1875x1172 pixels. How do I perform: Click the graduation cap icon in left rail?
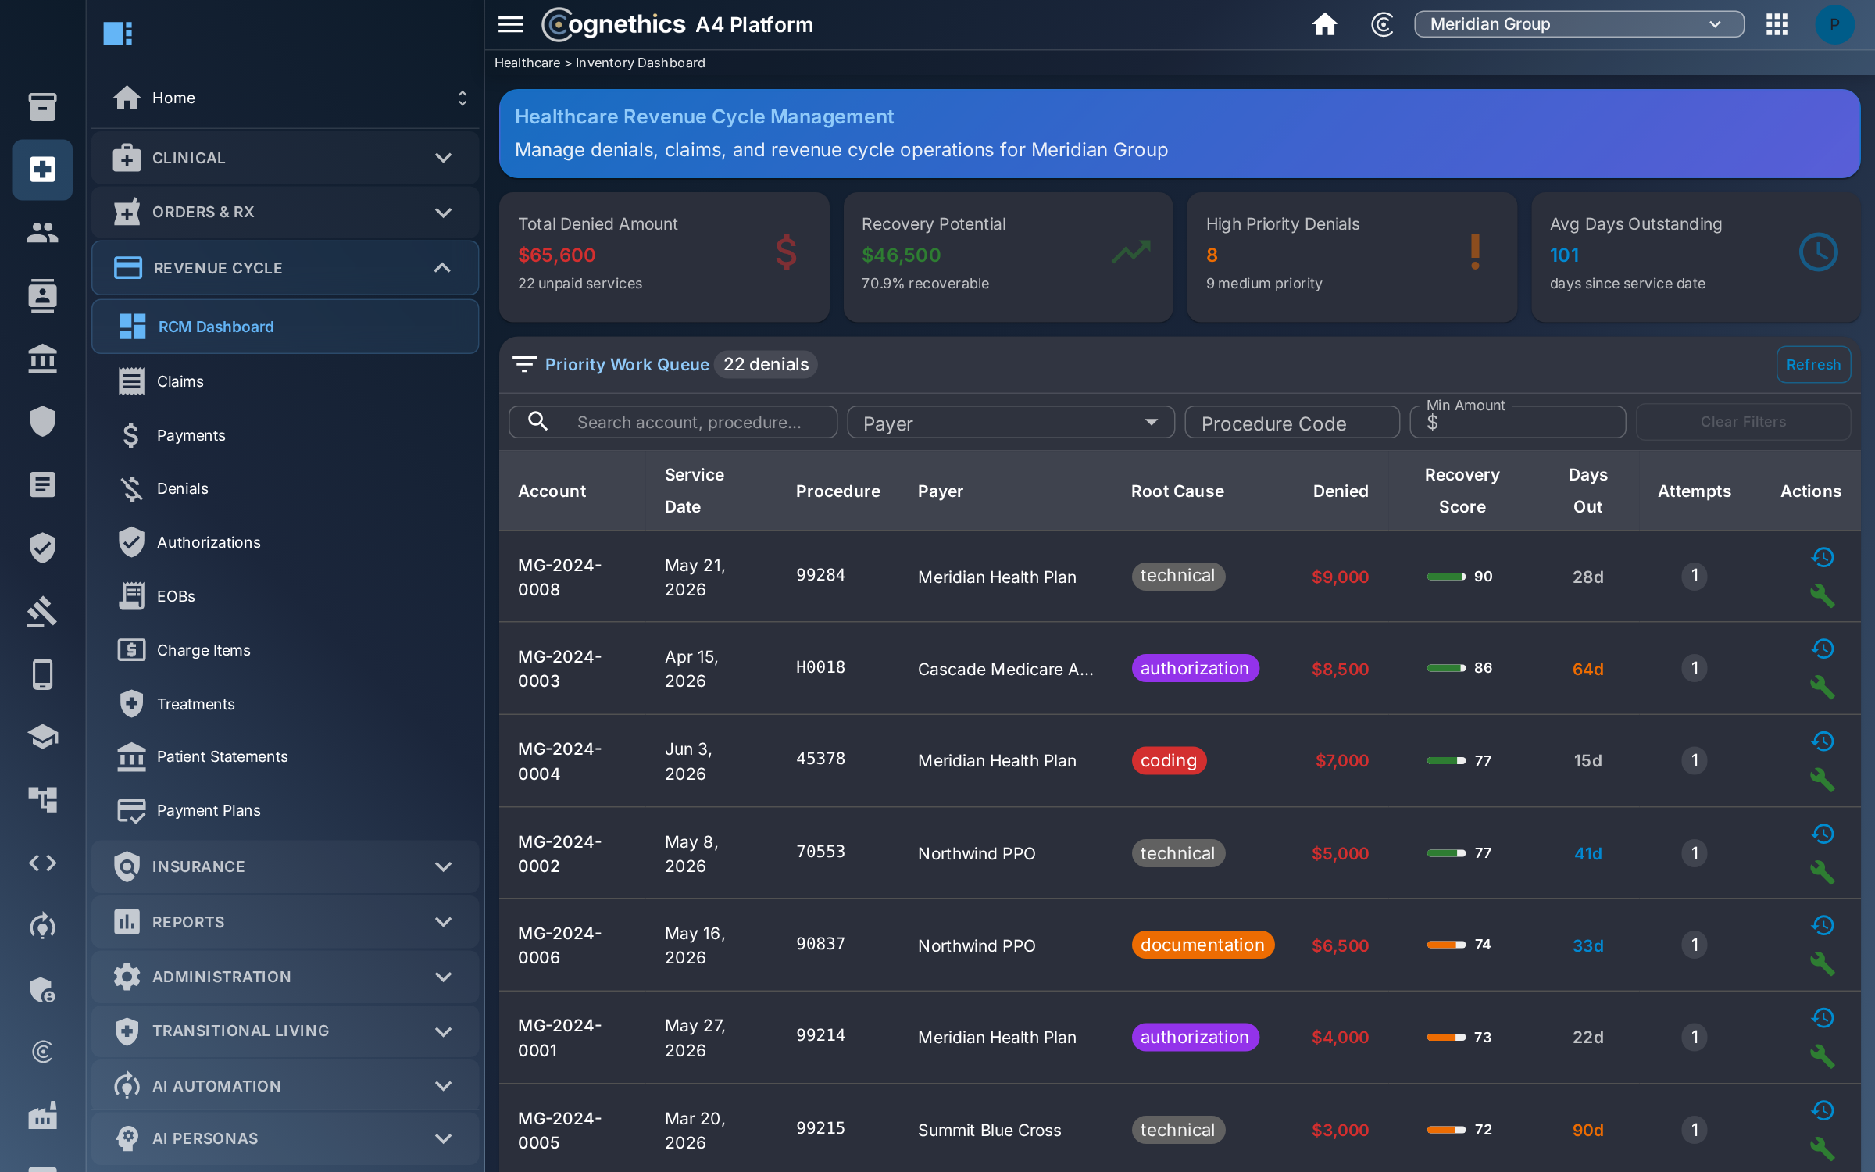[42, 737]
